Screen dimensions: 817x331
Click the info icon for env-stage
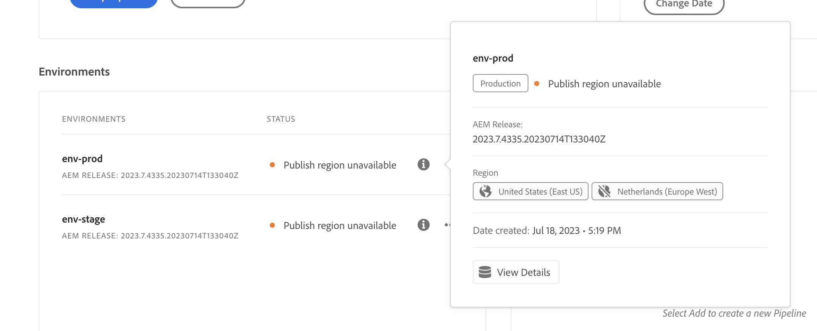pyautogui.click(x=423, y=225)
